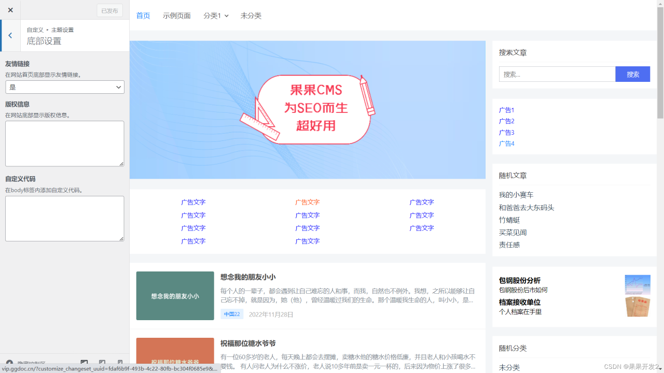Image resolution: width=664 pixels, height=373 pixels.
Task: Click the 包钢股份分析 stock chart thumbnail
Action: [x=638, y=284]
